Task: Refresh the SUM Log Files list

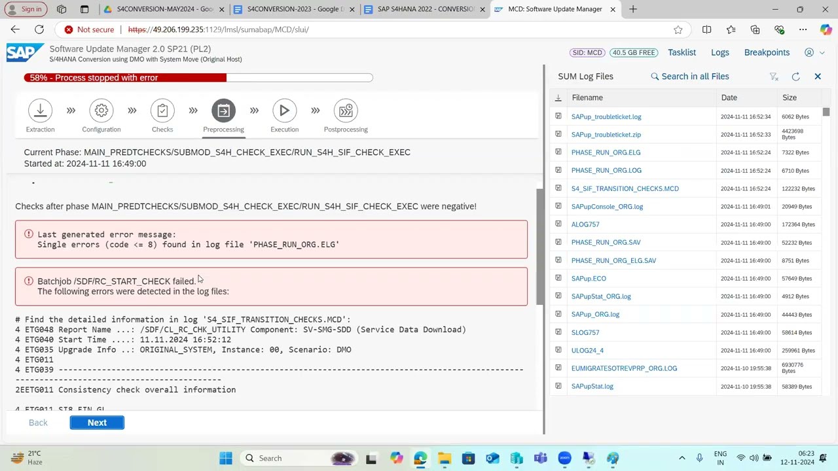Action: tap(795, 77)
